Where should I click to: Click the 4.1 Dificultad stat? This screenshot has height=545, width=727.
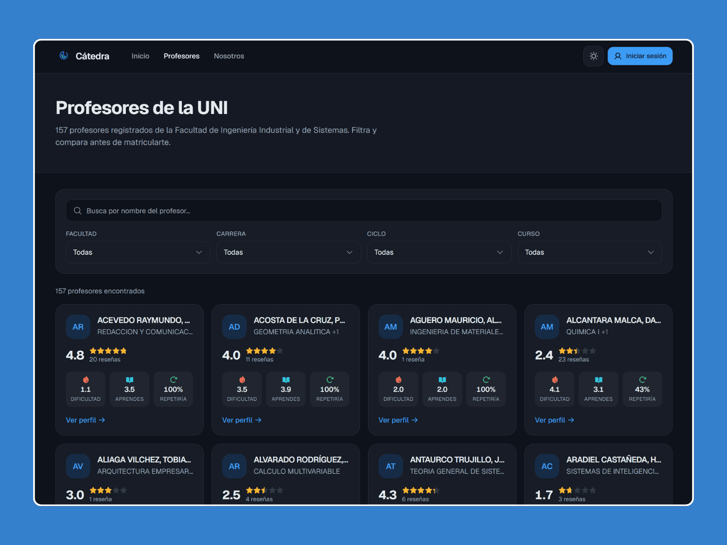(x=555, y=389)
